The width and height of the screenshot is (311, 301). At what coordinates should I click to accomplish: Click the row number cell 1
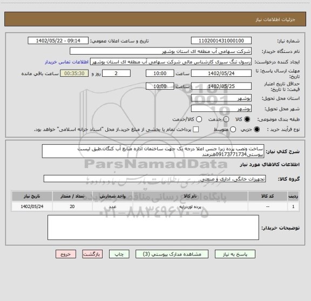click(x=293, y=206)
